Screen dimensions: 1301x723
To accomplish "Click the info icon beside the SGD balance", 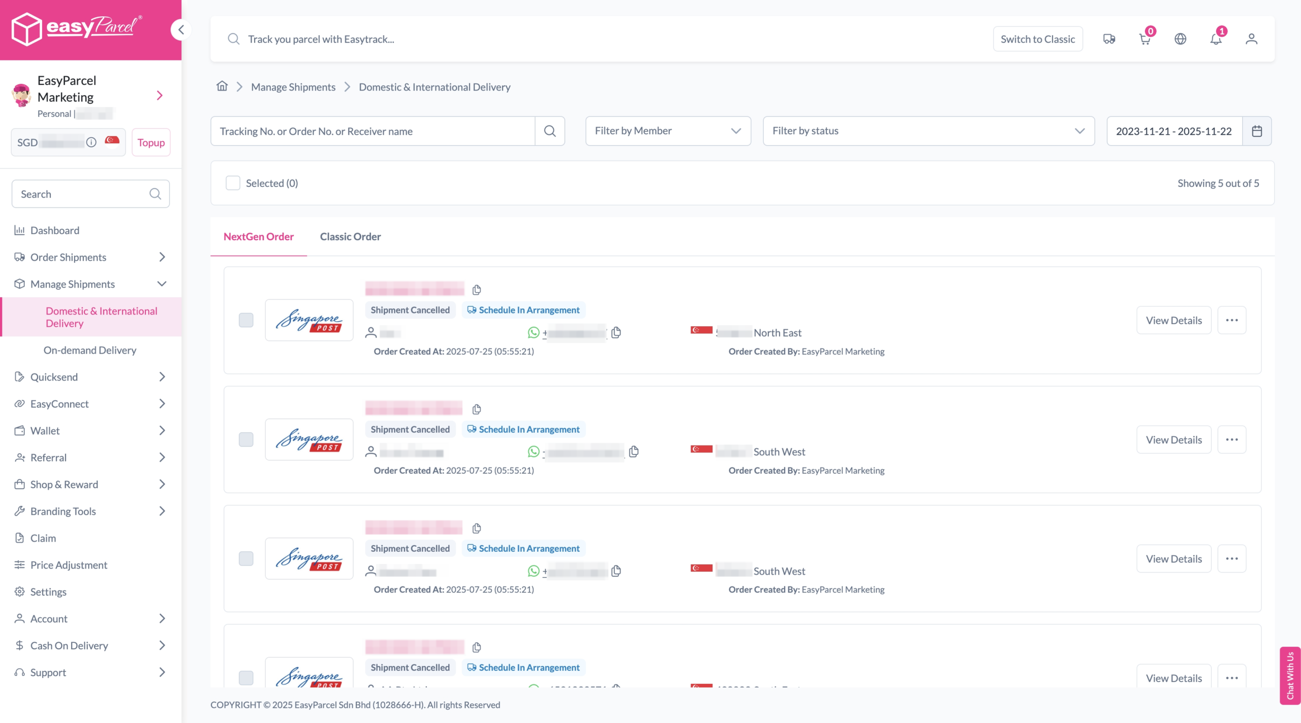I will pos(91,142).
